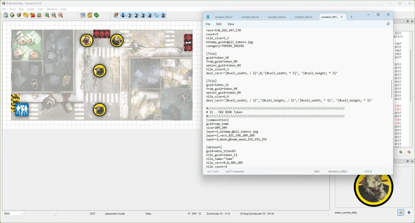This screenshot has height=223, width=415.
Task: Switch to content_100.ini tab in Notepad
Action: [x=224, y=17]
